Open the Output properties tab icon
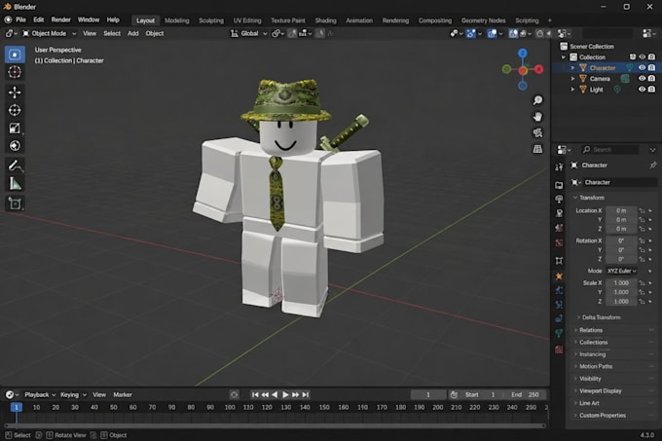Image resolution: width=662 pixels, height=441 pixels. click(559, 200)
